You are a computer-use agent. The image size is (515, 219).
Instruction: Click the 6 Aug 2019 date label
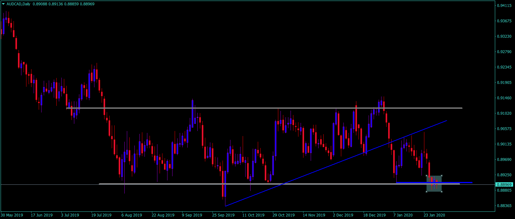[x=132, y=215]
